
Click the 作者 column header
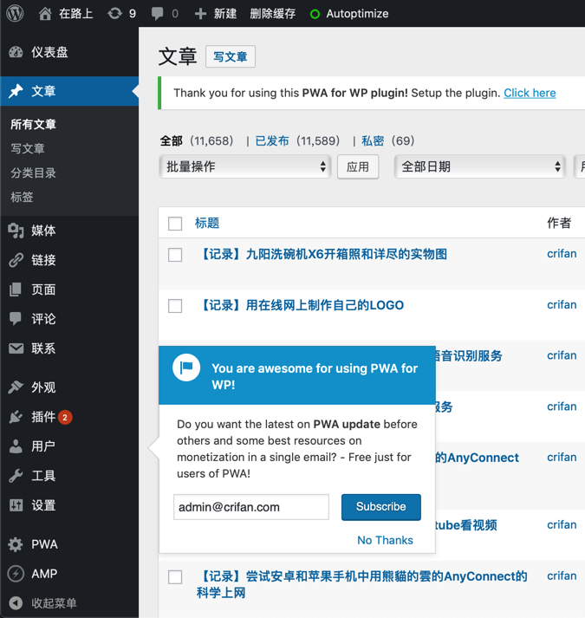tap(559, 223)
